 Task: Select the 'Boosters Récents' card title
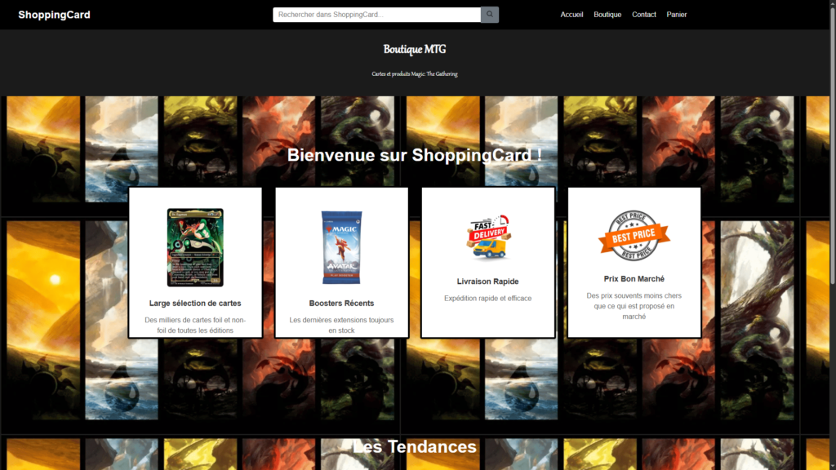[x=341, y=304]
